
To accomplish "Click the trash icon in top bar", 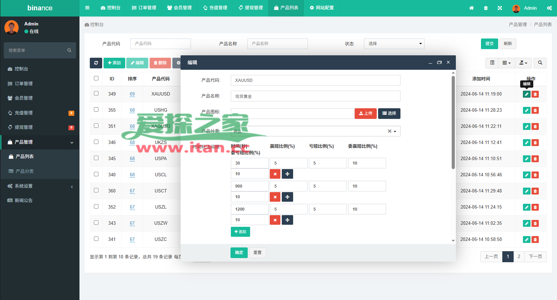I will point(486,8).
